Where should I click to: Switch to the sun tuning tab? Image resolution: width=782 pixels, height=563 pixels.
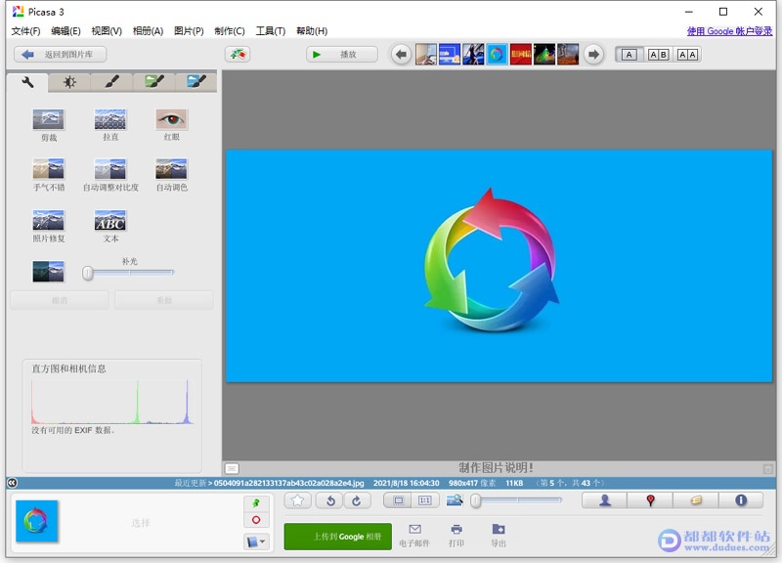(x=69, y=82)
